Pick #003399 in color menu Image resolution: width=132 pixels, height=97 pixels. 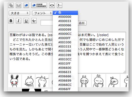(65, 55)
